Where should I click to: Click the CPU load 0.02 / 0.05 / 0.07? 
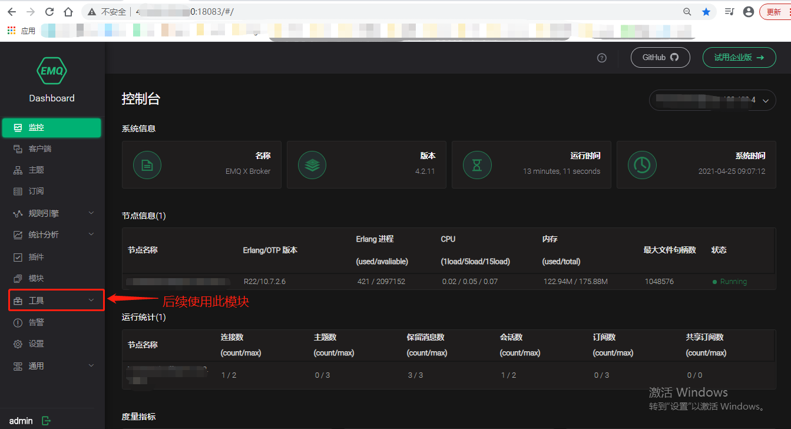(x=470, y=282)
